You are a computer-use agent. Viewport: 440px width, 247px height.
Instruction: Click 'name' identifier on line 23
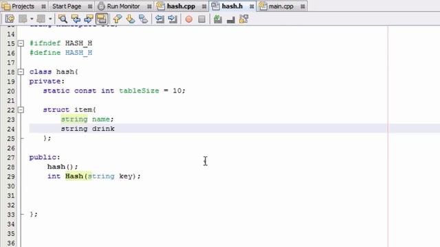[x=101, y=119]
